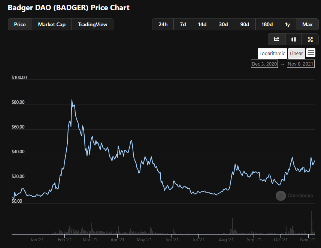Select the Nov '21 axis label
Screen dimensions: 321x248
[308, 240]
